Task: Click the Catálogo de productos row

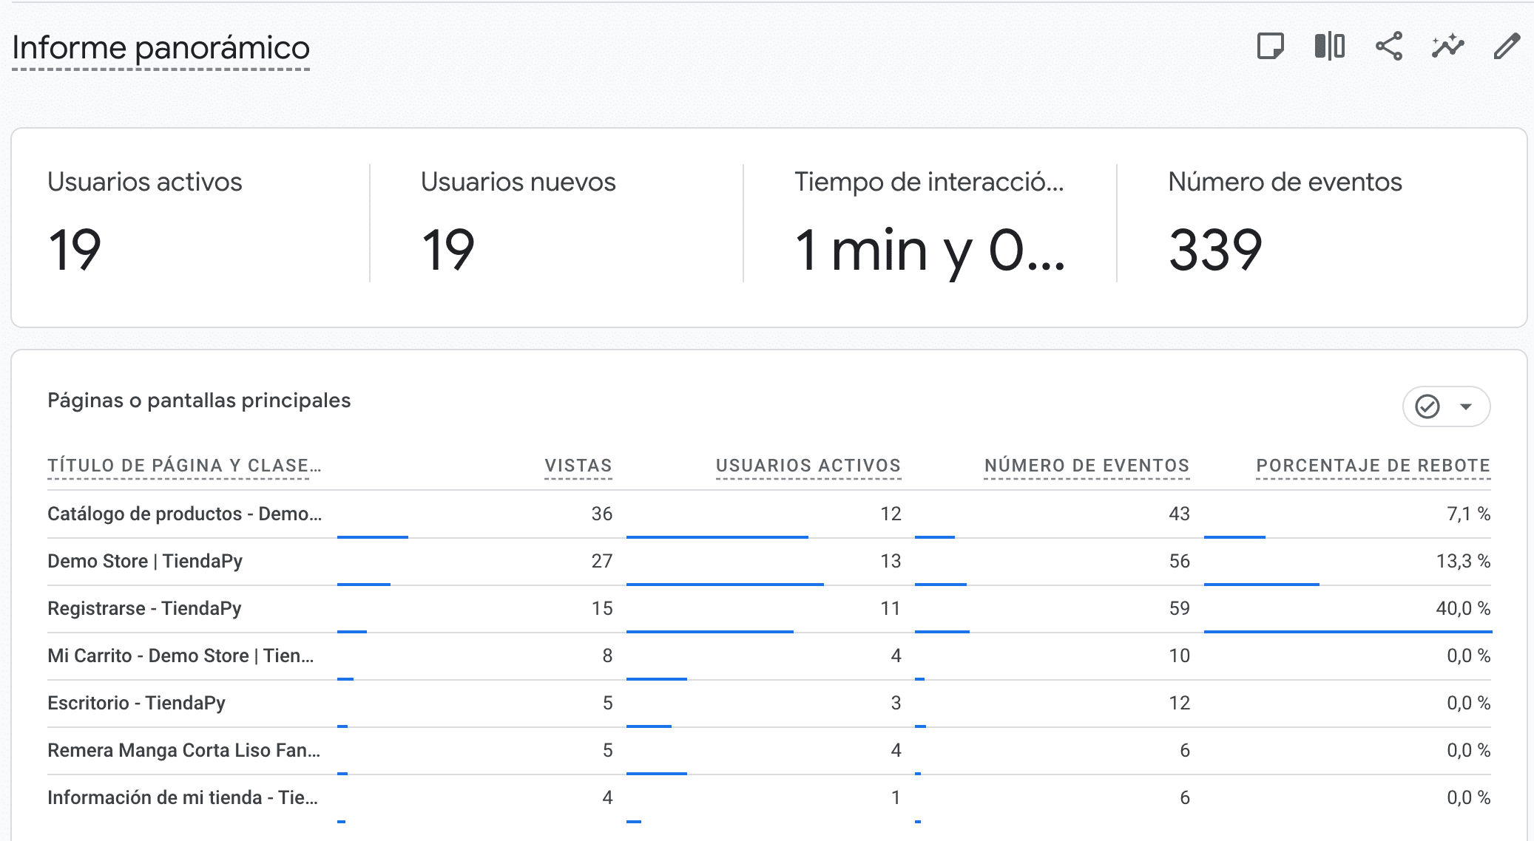Action: [184, 514]
